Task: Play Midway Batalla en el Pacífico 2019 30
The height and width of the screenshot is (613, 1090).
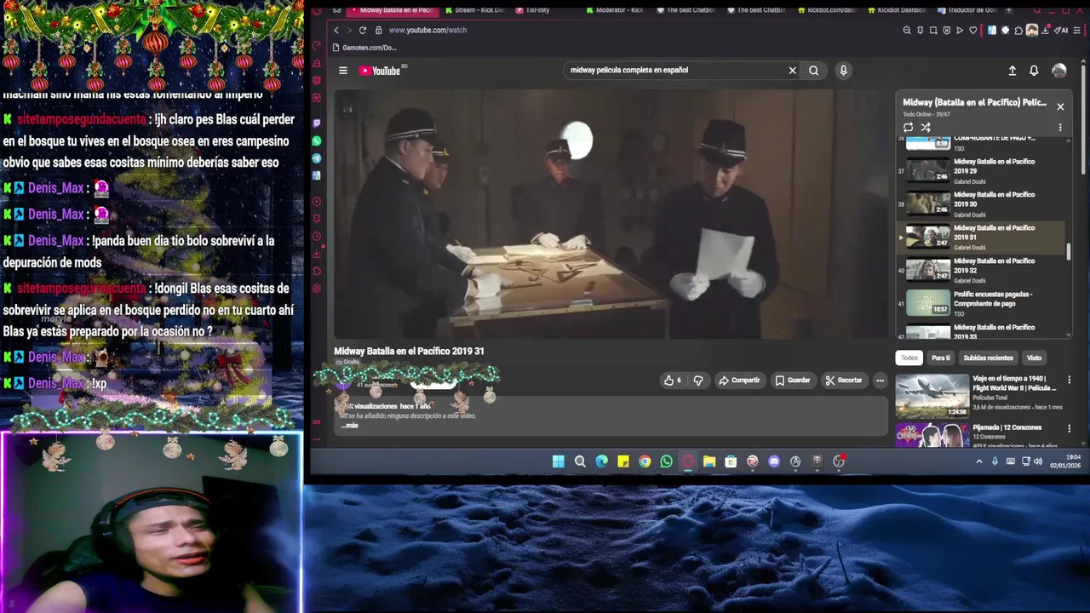Action: [983, 203]
